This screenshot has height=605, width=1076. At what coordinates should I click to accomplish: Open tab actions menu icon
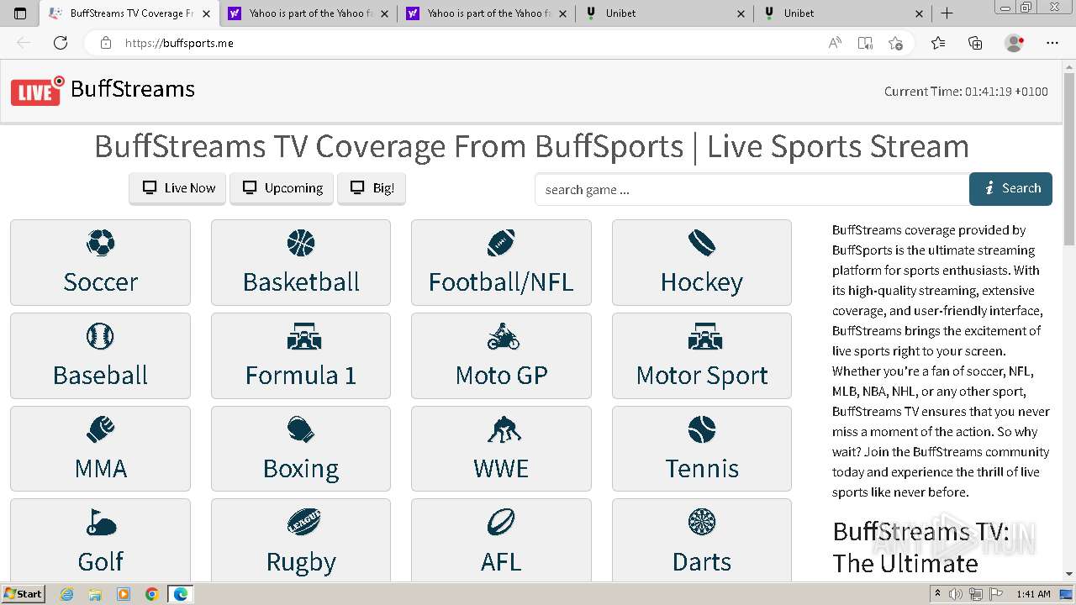21,13
